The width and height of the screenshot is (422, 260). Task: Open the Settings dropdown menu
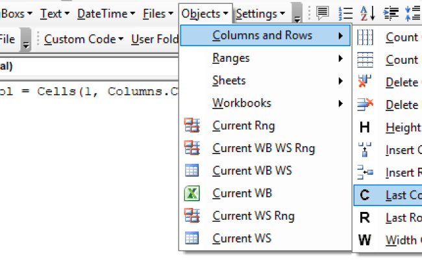click(x=260, y=14)
